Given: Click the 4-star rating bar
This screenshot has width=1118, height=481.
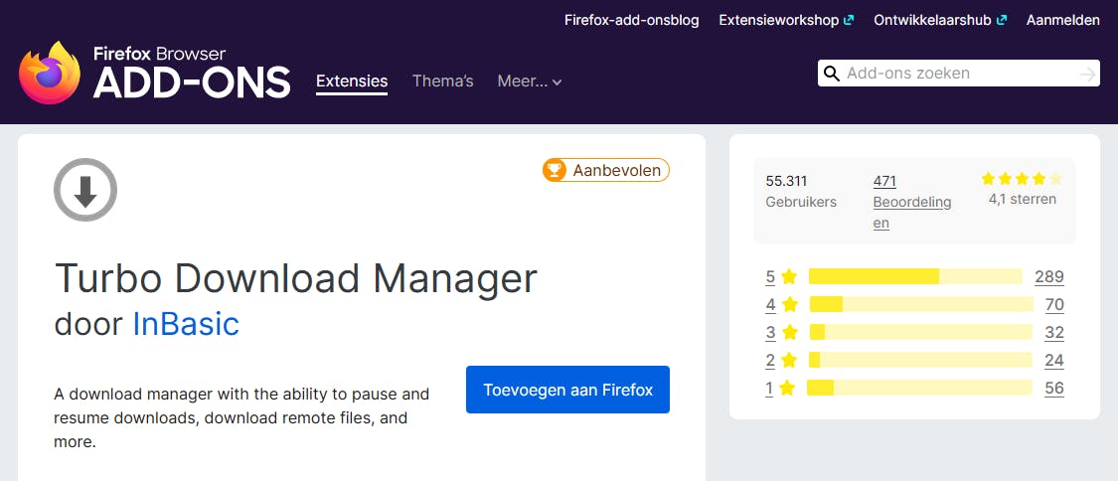Looking at the screenshot, I should pyautogui.click(x=921, y=305).
